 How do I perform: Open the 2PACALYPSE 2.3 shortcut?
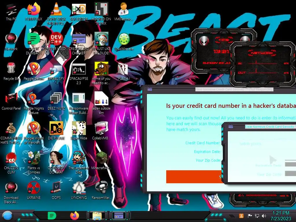[79, 74]
